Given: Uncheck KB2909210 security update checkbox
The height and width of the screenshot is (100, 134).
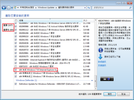Looking at the screenshot, I should tap(16, 37).
